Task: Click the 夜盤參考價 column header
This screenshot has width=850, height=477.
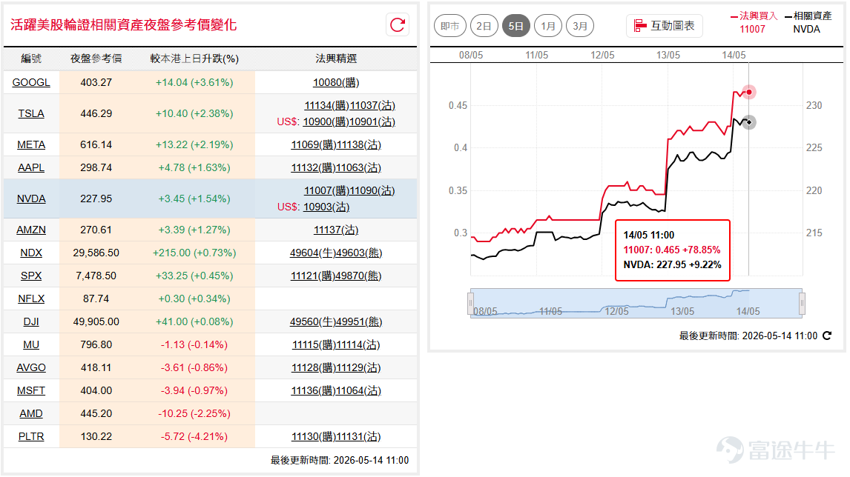Action: pyautogui.click(x=96, y=59)
